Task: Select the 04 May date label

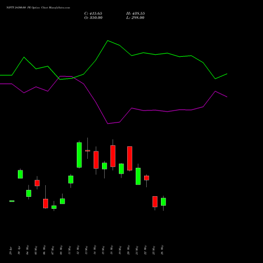Action: pyautogui.click(x=27, y=250)
